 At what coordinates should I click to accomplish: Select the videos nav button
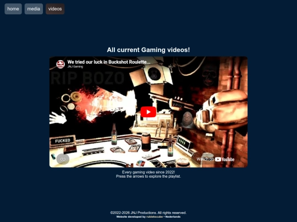pos(55,9)
